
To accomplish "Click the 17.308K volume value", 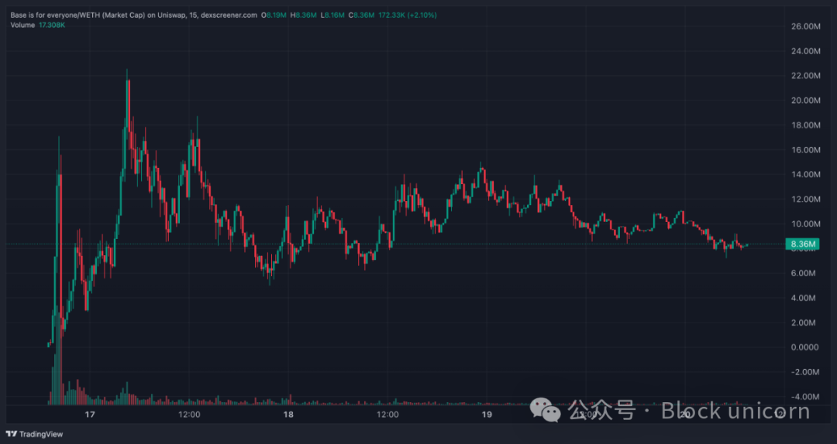I will click(x=52, y=25).
